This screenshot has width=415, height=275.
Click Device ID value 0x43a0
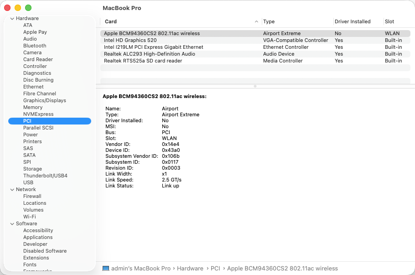pyautogui.click(x=171, y=150)
